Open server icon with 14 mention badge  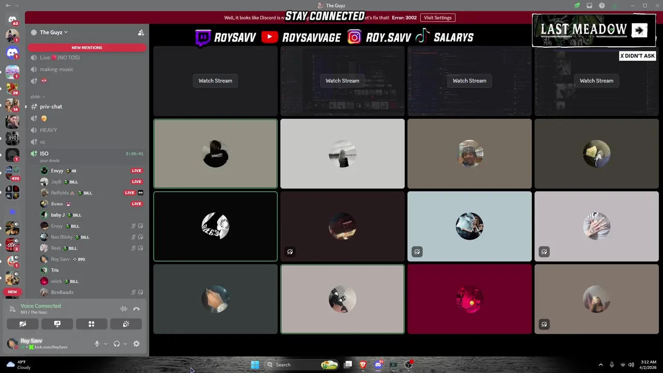coord(12,105)
